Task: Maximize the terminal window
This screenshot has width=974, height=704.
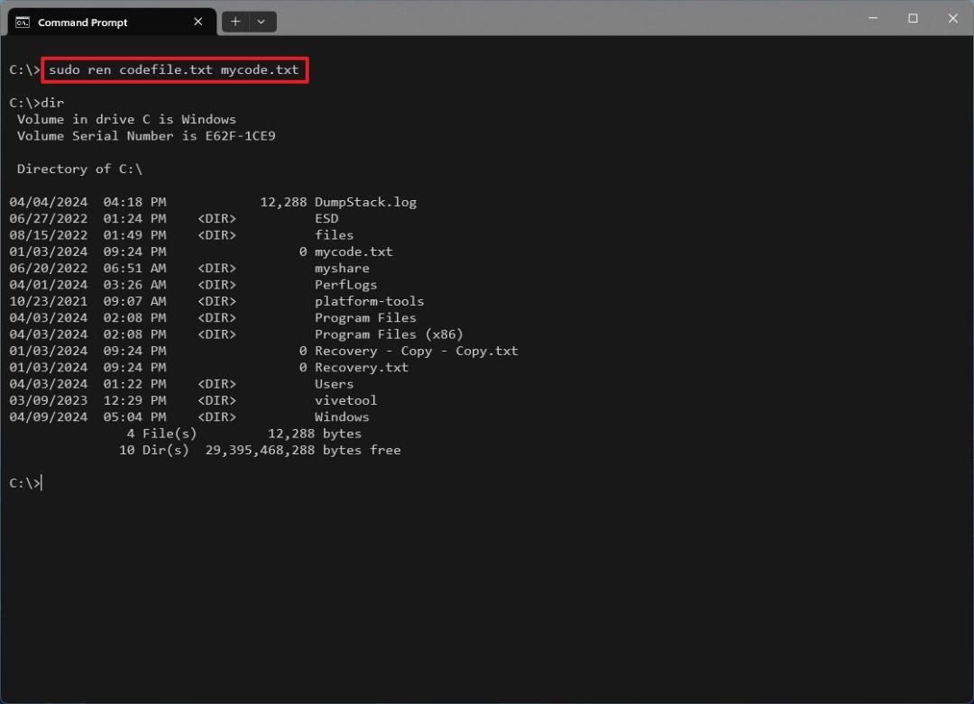Action: click(x=913, y=18)
